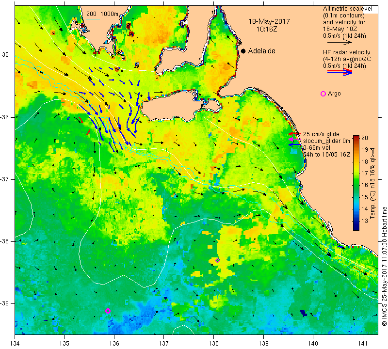Click the colorbar value 13

365,221
